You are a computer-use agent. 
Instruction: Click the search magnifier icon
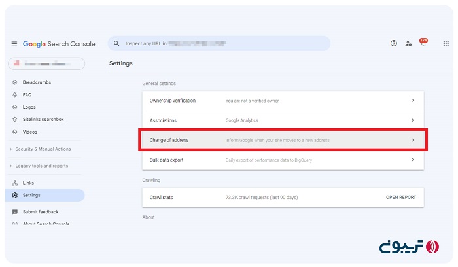coord(116,43)
